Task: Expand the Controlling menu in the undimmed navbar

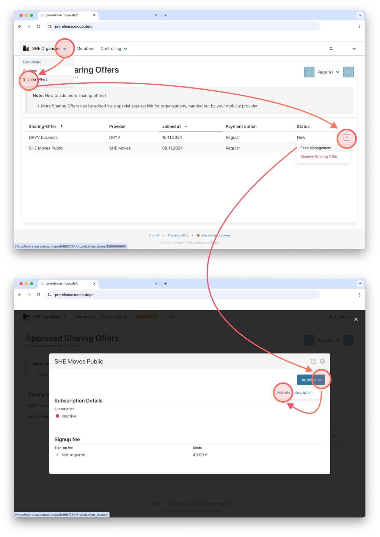Action: pyautogui.click(x=114, y=49)
